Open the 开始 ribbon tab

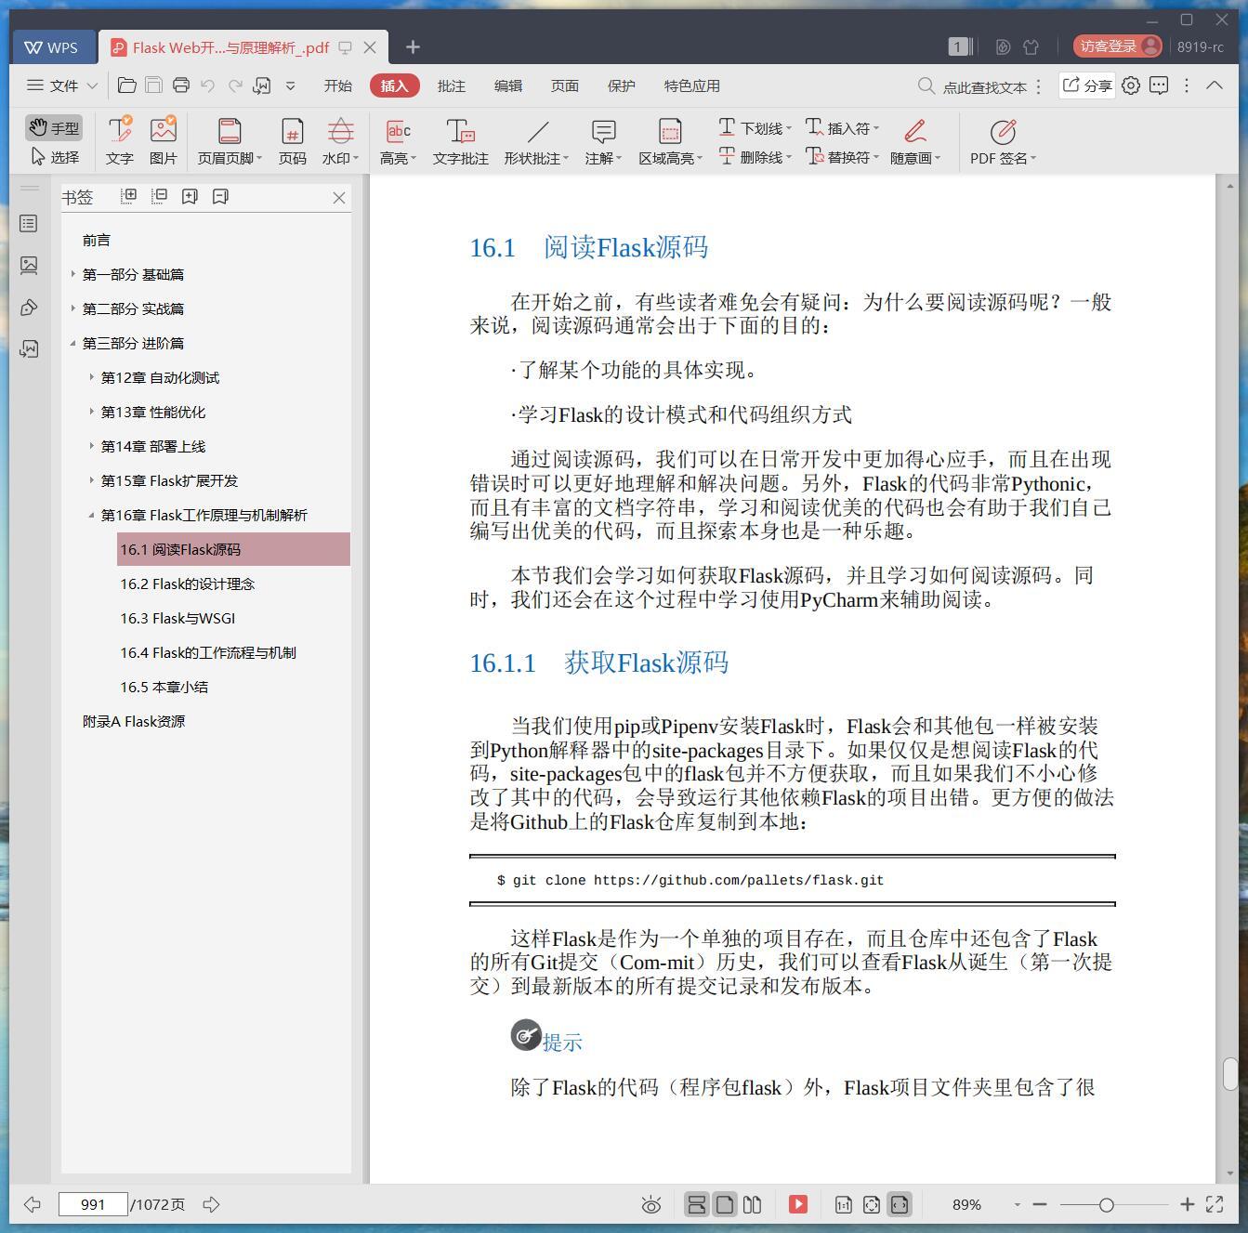point(338,85)
